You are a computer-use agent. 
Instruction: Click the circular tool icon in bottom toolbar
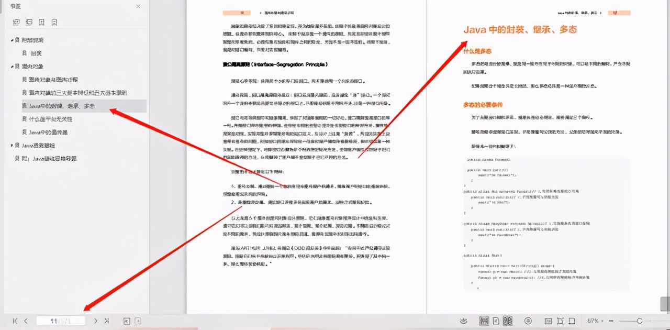pos(529,321)
